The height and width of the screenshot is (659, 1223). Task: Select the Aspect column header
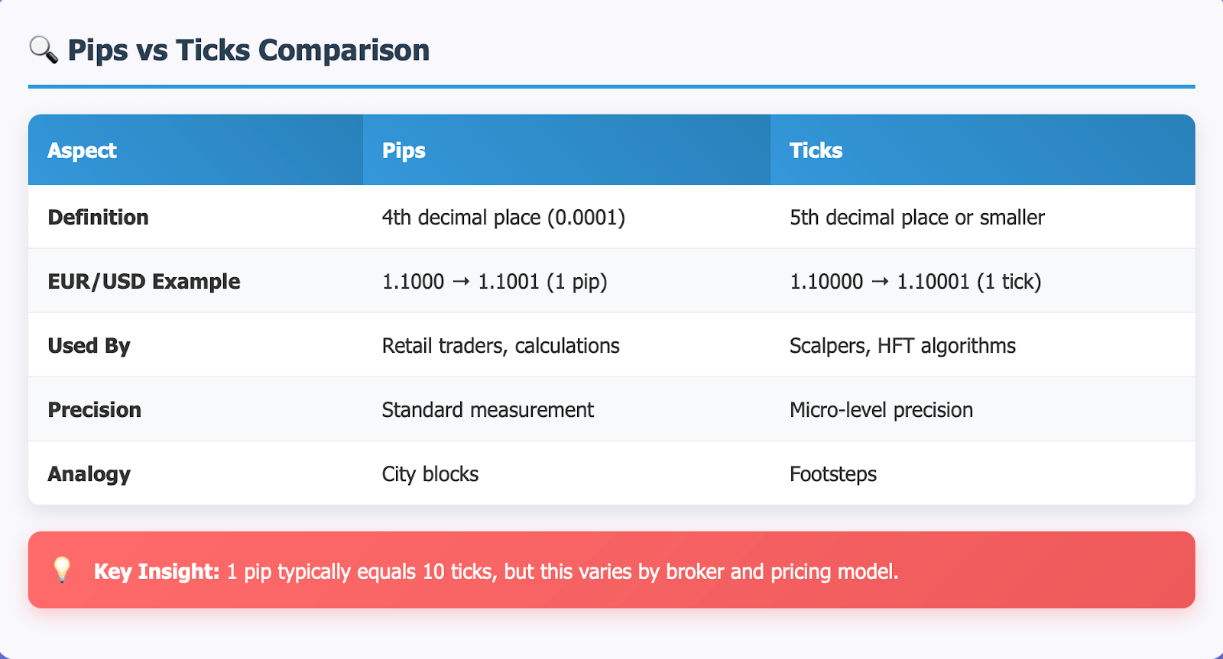tap(196, 150)
